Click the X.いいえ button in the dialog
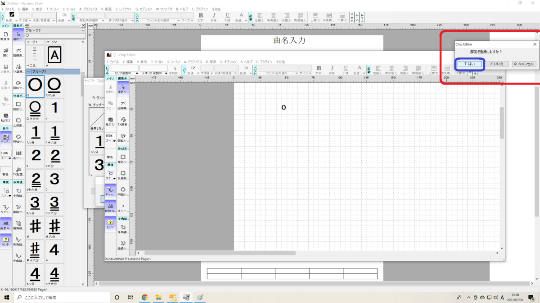The image size is (540, 303). tap(497, 64)
